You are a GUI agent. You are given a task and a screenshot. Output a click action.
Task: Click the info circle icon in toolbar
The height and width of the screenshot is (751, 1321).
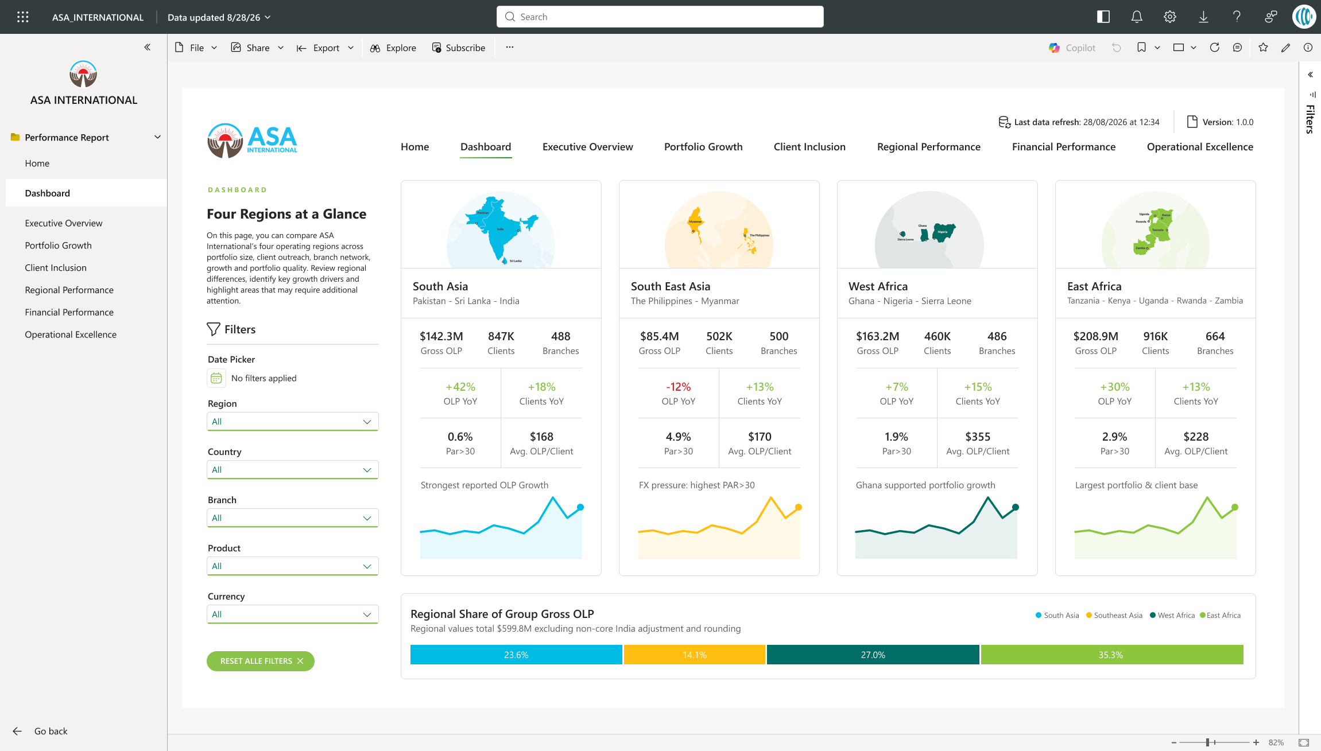point(1308,48)
